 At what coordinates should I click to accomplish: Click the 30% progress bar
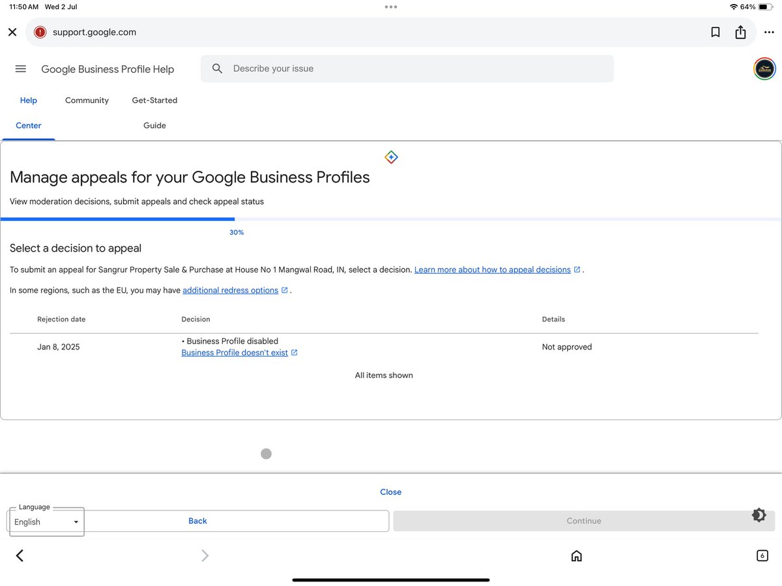[391, 219]
